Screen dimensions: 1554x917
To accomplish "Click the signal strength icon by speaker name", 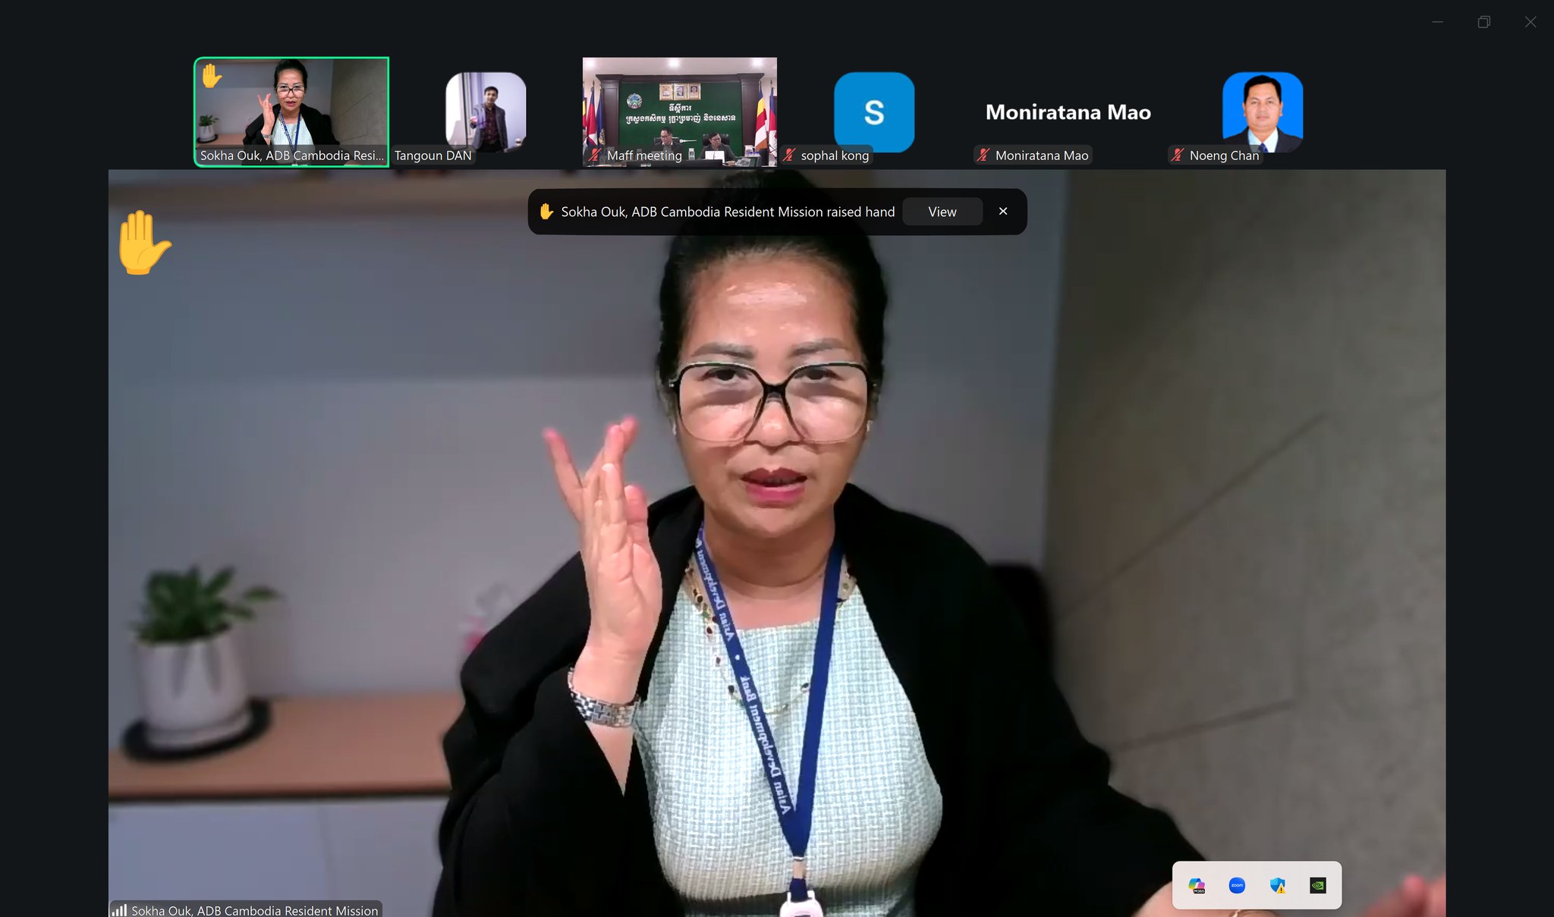I will pos(120,909).
